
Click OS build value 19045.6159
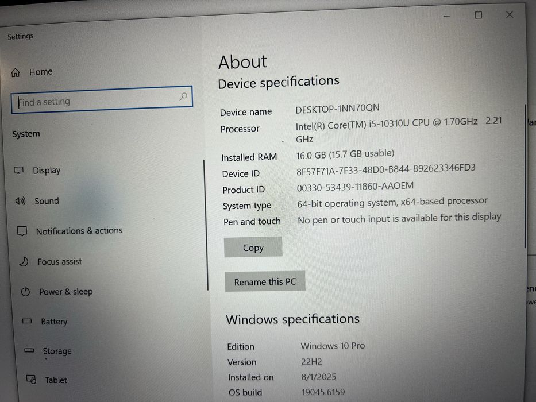(323, 392)
